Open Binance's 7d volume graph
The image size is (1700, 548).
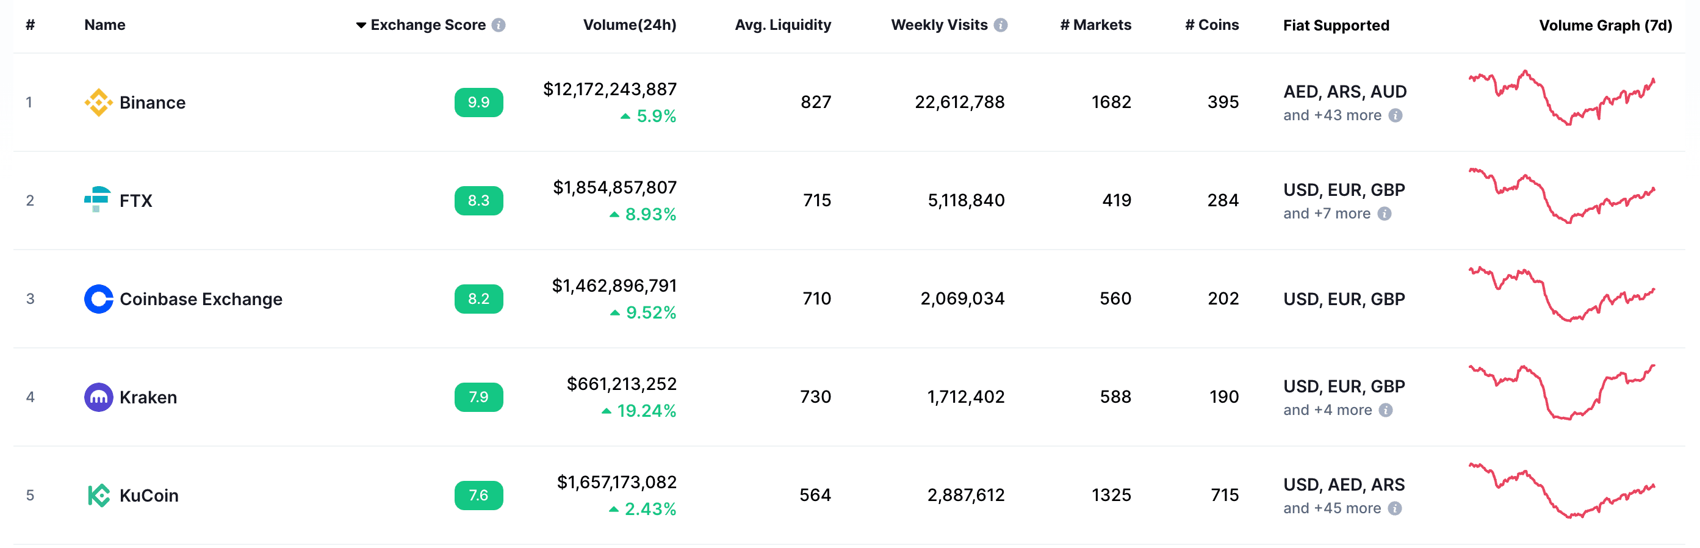click(x=1561, y=98)
